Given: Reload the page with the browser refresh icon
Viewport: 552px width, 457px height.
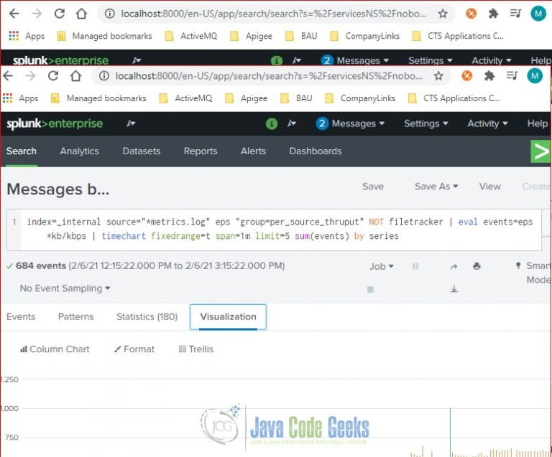Looking at the screenshot, I should point(53,76).
